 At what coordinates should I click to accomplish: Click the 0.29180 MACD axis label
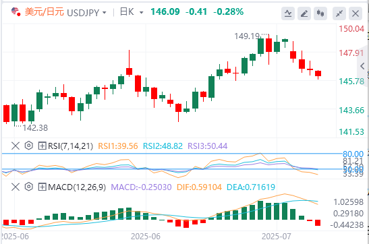click(x=349, y=214)
